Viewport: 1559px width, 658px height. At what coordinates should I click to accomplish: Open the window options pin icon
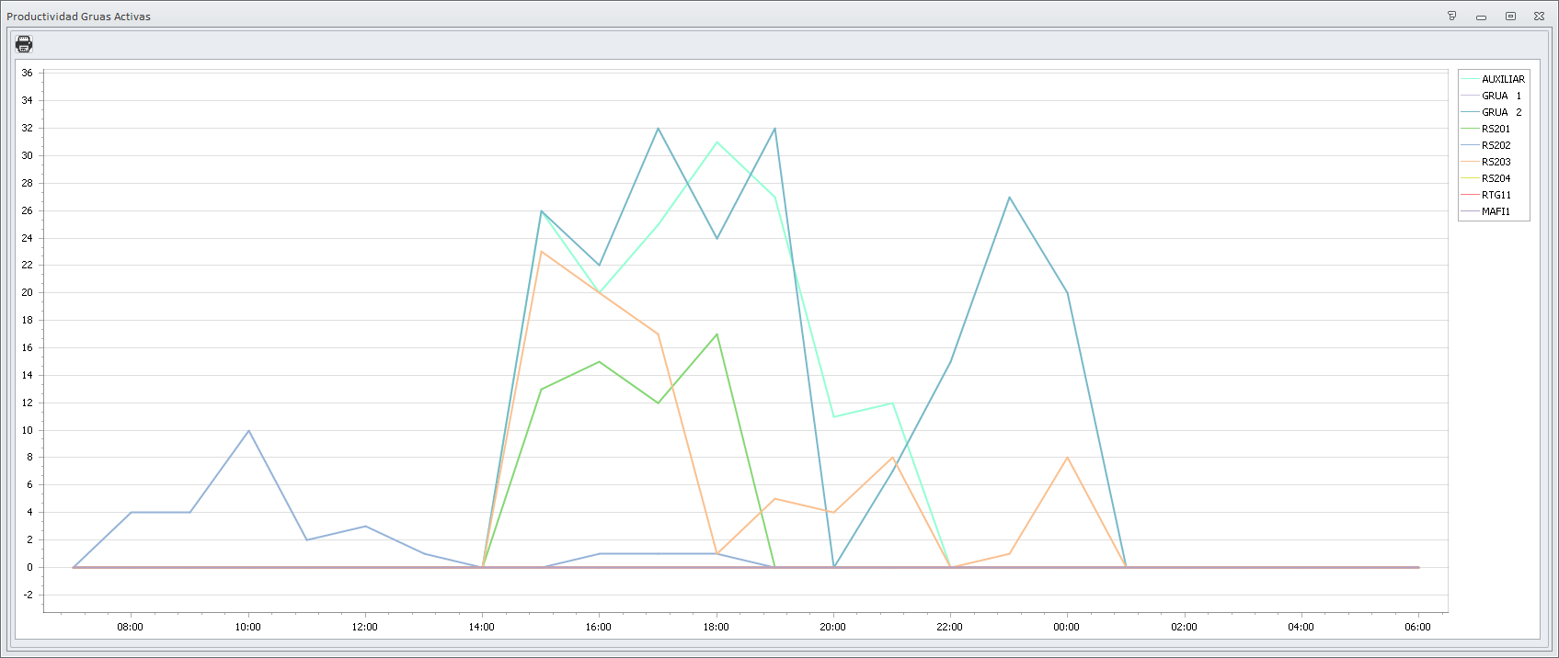1452,16
